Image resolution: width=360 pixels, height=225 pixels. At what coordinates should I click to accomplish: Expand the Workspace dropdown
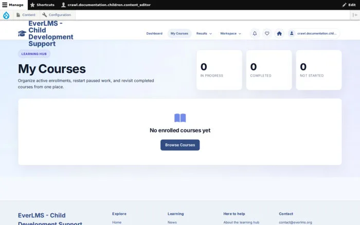point(230,33)
